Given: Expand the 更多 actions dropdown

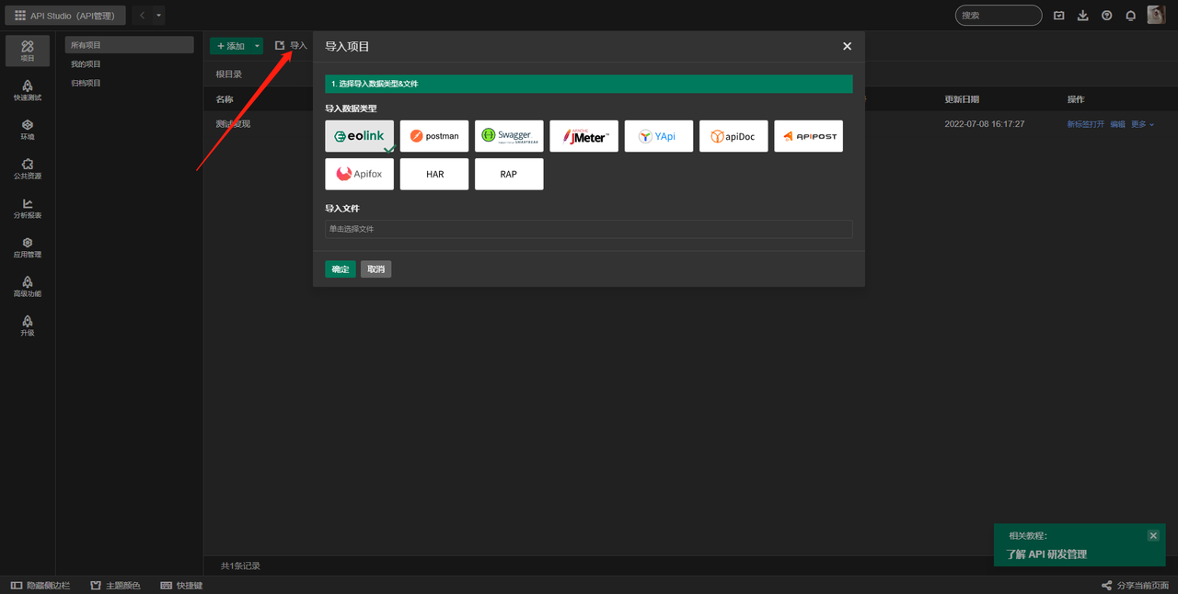Looking at the screenshot, I should pyautogui.click(x=1143, y=124).
